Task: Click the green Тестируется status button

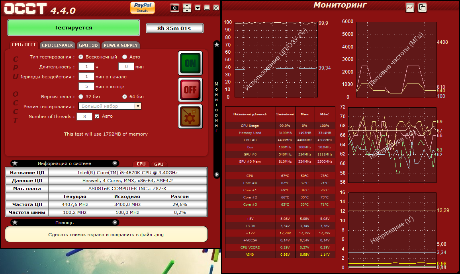Action: coord(73,28)
